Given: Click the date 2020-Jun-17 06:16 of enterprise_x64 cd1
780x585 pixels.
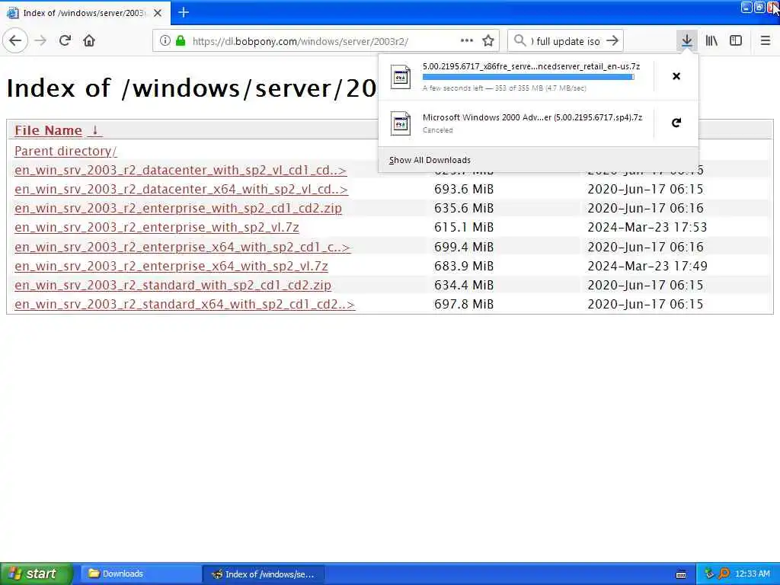Looking at the screenshot, I should click(645, 248).
